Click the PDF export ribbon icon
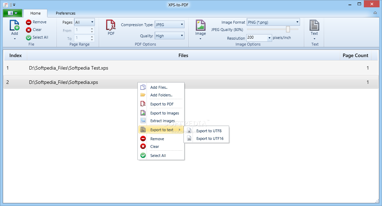The width and height of the screenshot is (382, 206). [111, 25]
